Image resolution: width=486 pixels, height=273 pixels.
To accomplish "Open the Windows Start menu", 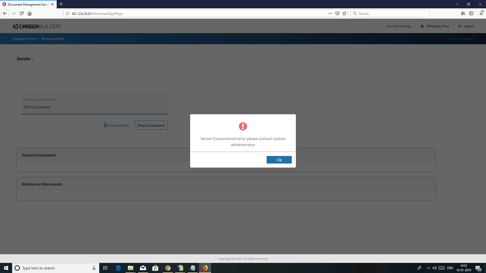I will tap(6, 268).
